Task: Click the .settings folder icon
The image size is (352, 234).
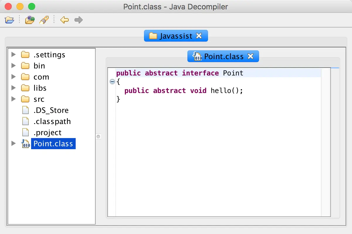Action: (26, 55)
